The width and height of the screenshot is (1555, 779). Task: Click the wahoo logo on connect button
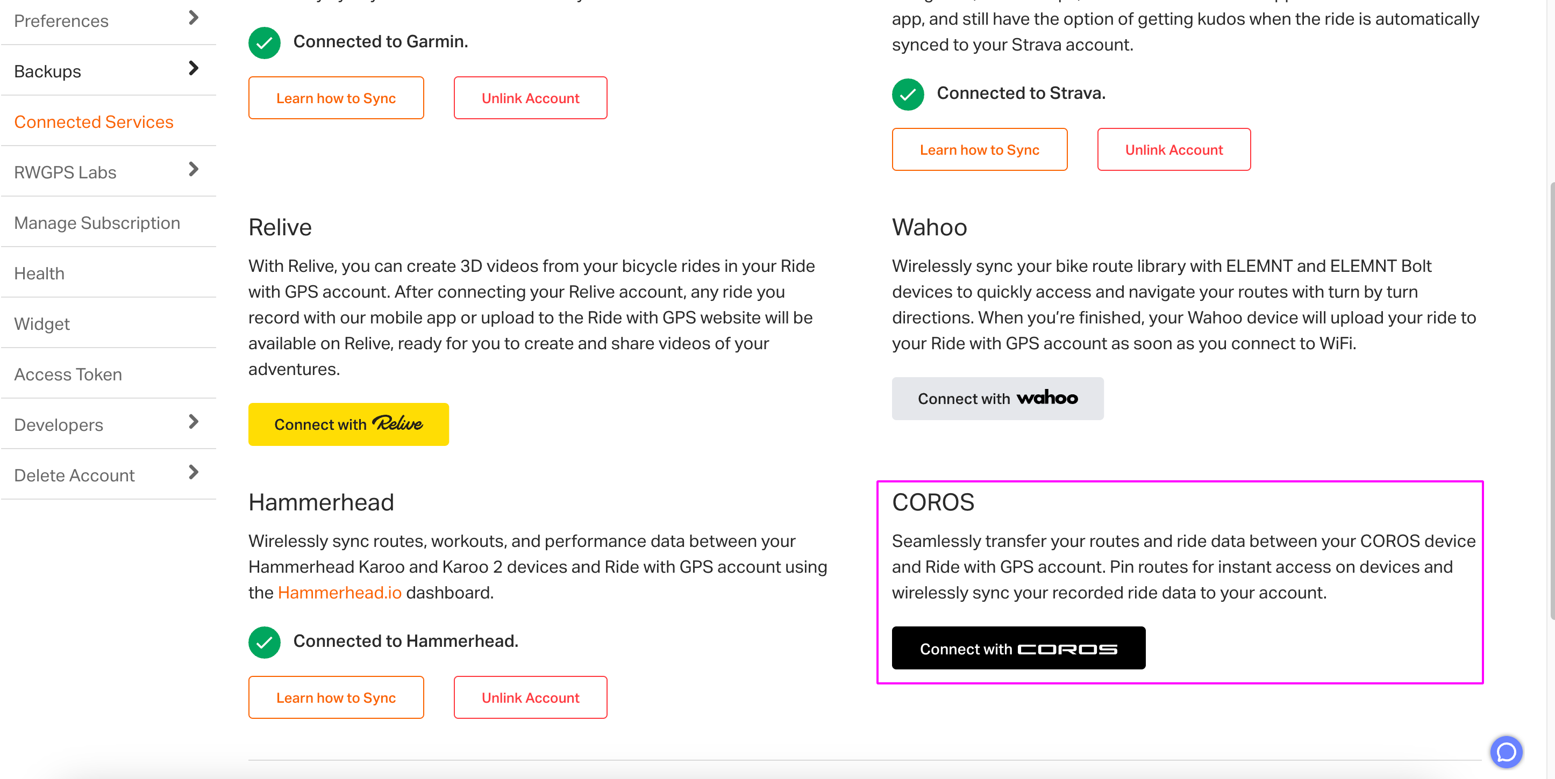tap(1047, 398)
